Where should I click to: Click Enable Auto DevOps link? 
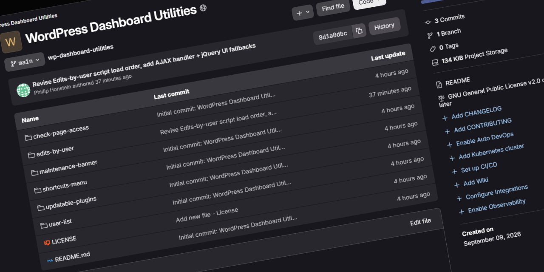[485, 139]
